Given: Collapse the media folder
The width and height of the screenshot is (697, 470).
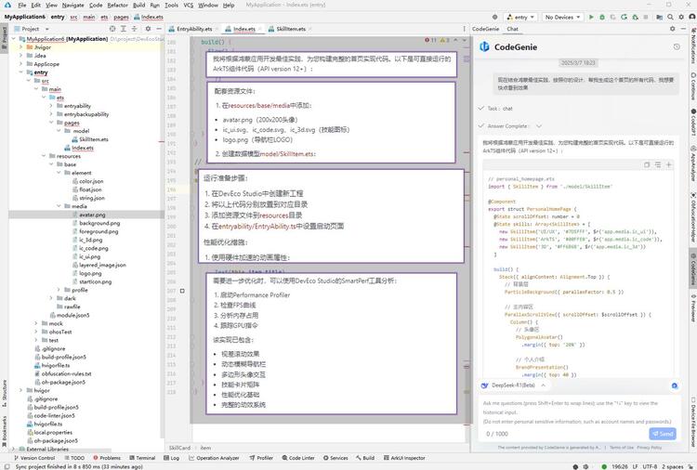Looking at the screenshot, I should pos(59,206).
